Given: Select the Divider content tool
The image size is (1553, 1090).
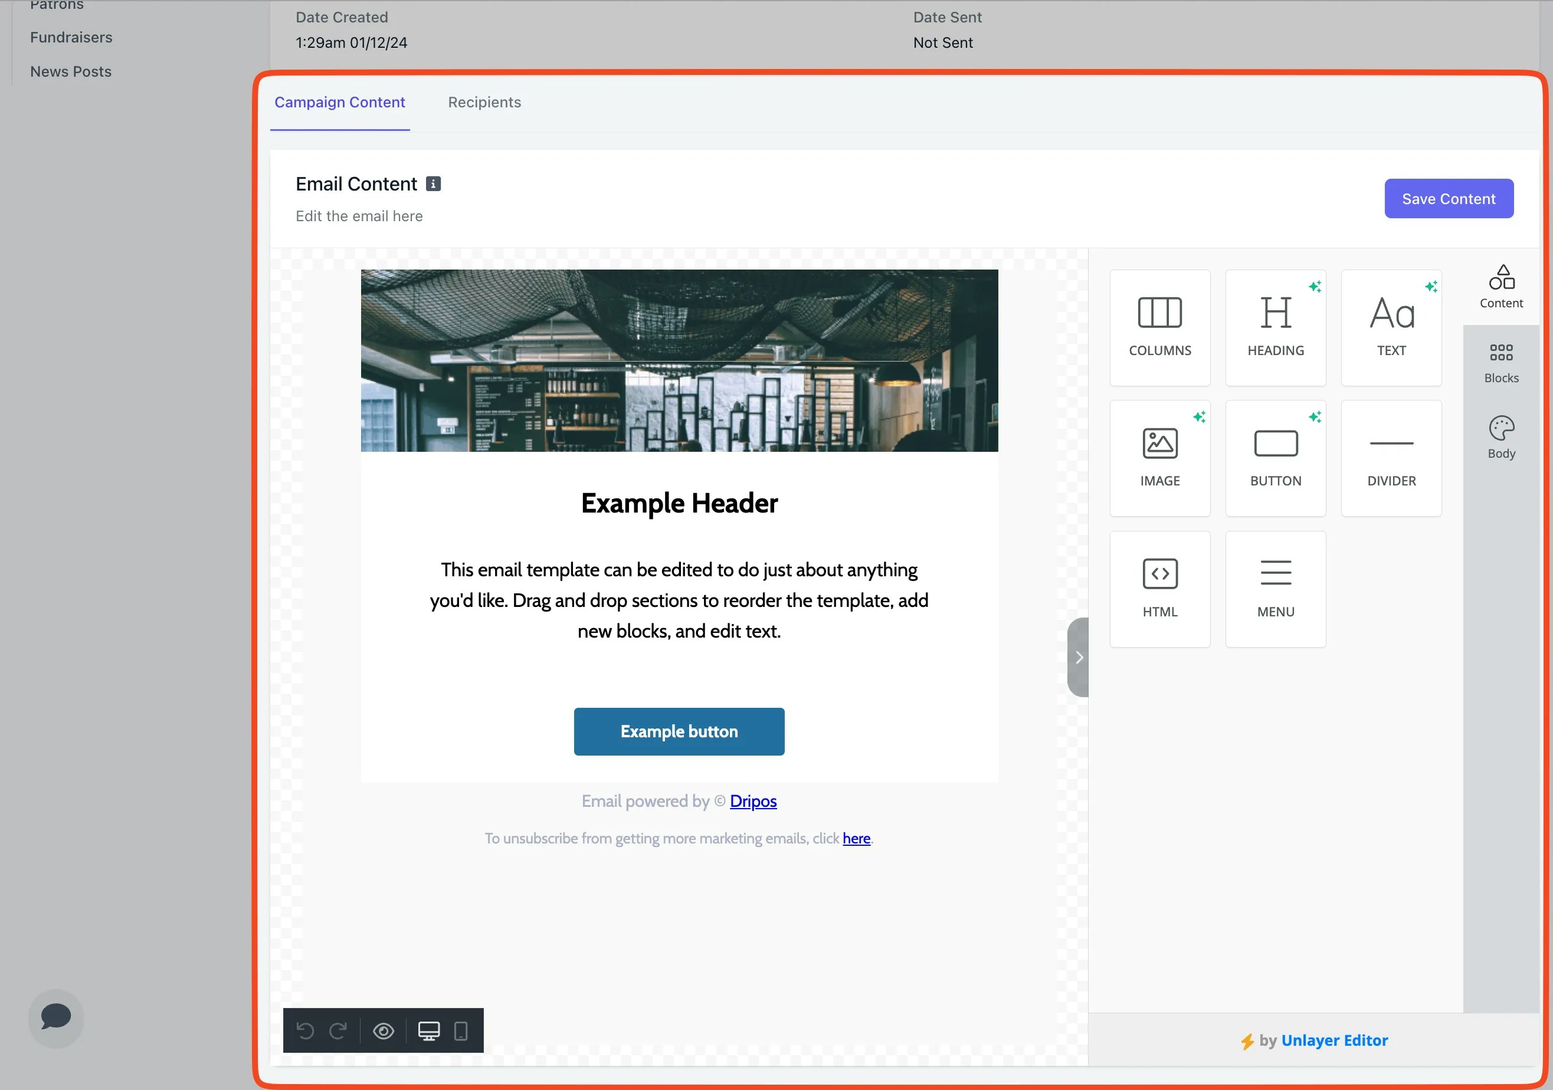Looking at the screenshot, I should pos(1391,458).
